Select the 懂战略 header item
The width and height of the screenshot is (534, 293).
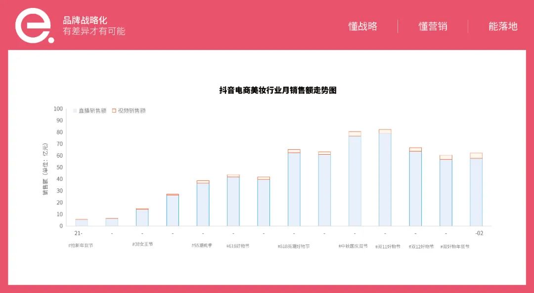pyautogui.click(x=362, y=26)
